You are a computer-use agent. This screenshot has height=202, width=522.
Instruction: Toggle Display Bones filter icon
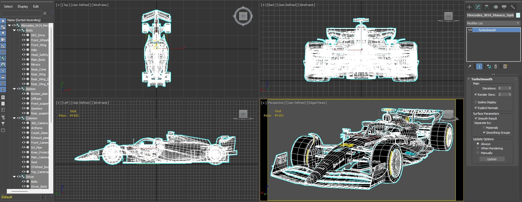point(3,71)
